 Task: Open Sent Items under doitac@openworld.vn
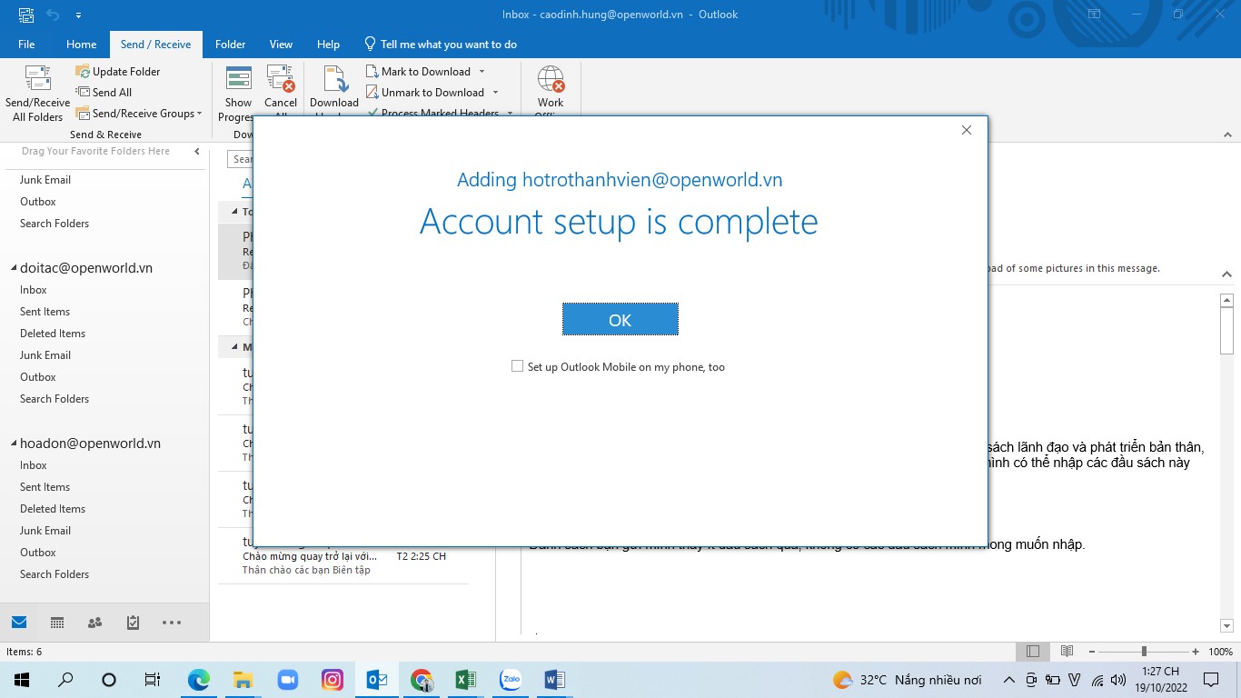[45, 312]
